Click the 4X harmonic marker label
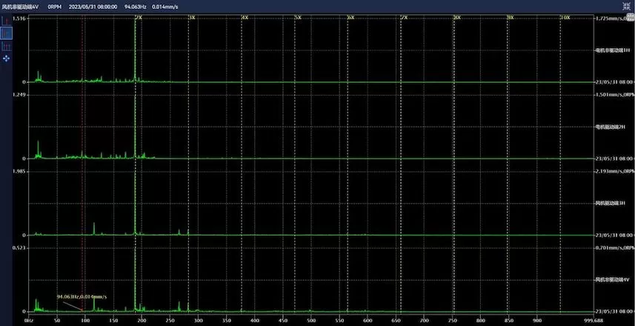This screenshot has width=635, height=326. 245,16
